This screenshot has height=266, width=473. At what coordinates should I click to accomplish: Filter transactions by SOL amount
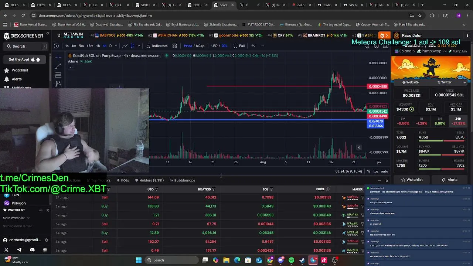click(271, 190)
